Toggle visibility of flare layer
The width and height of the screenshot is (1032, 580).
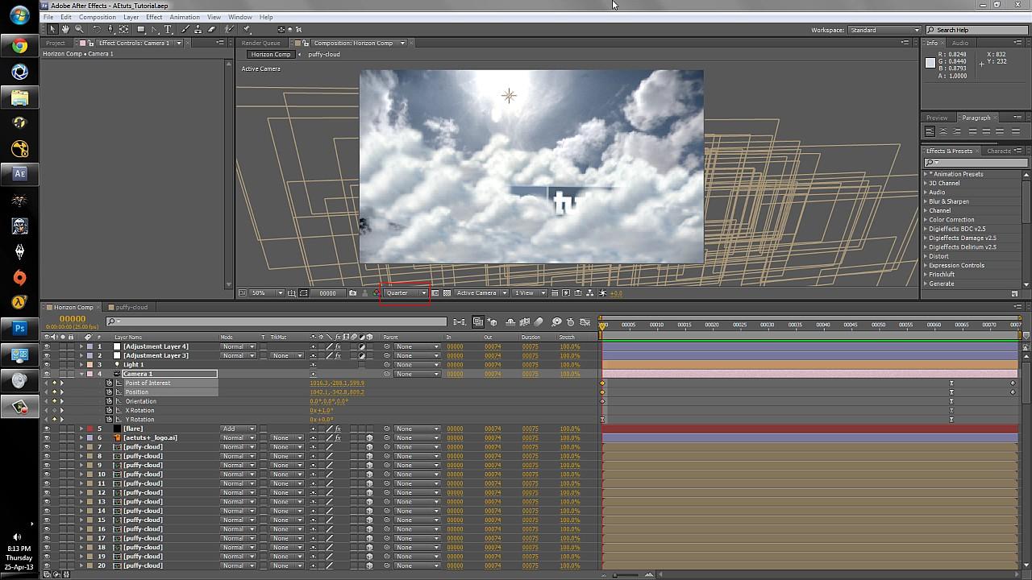[46, 429]
